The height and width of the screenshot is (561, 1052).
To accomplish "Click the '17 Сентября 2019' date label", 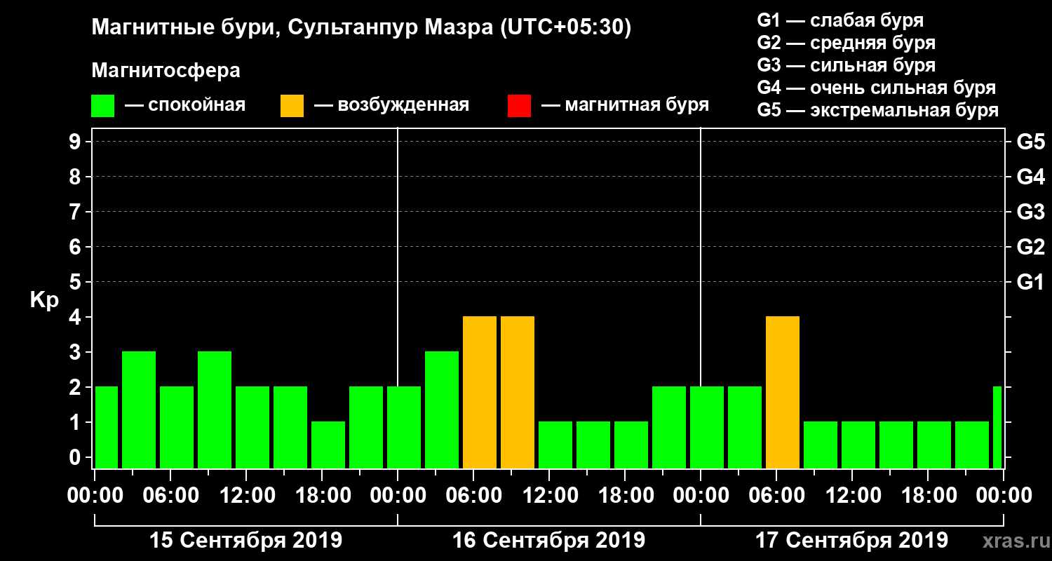I will pyautogui.click(x=852, y=541).
